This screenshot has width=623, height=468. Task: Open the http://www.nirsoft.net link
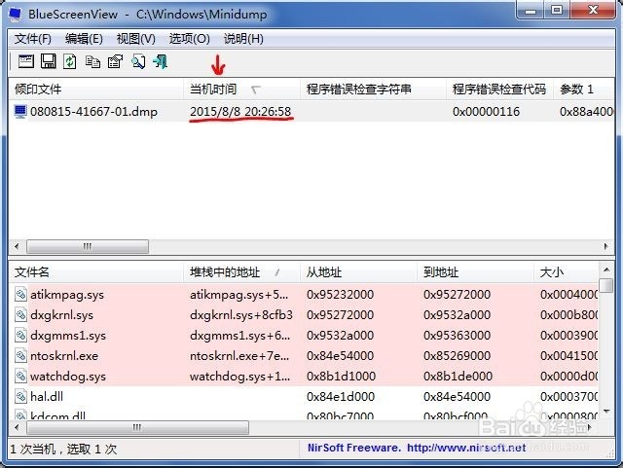coord(466,448)
